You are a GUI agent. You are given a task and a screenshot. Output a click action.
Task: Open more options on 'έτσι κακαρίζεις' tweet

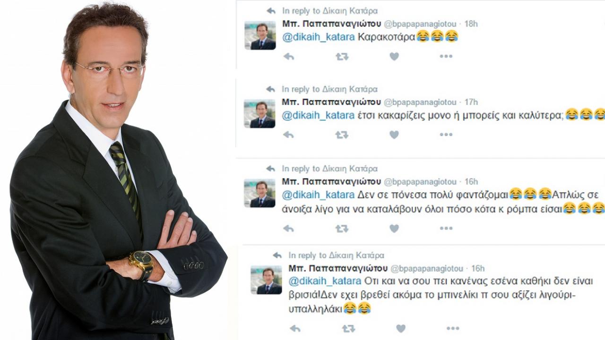coord(446,135)
